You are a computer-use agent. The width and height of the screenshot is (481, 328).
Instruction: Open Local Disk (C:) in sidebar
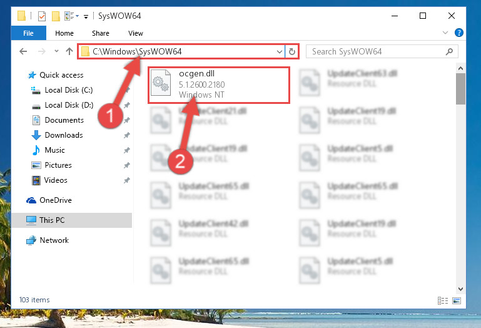pos(63,90)
